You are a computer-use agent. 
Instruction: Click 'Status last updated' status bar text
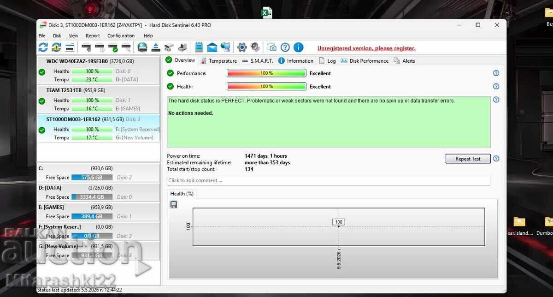tap(79, 290)
